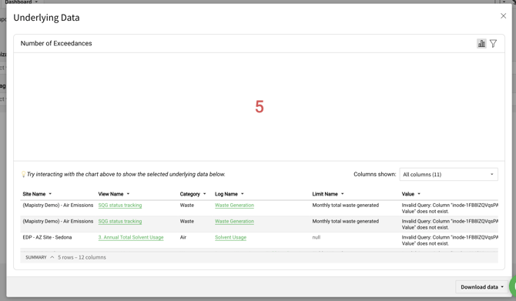Open second Waste Generation log link
516x301 pixels.
[234, 222]
